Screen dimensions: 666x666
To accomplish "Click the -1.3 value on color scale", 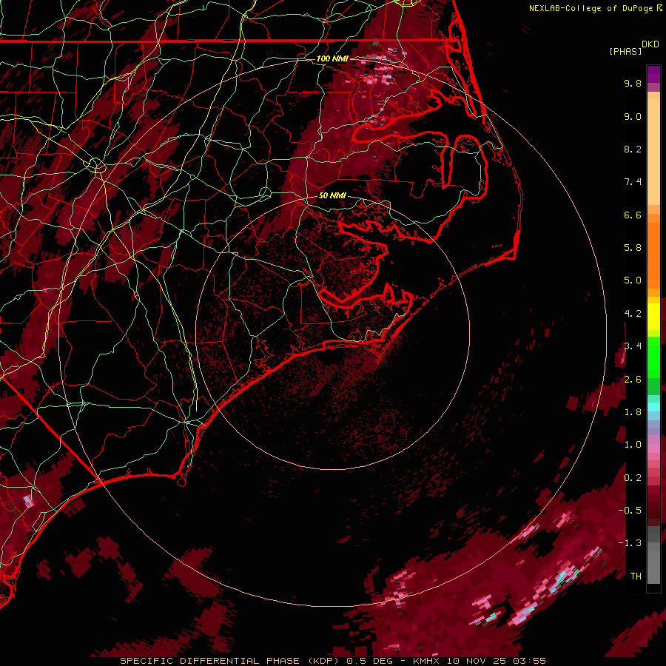I will pos(630,543).
